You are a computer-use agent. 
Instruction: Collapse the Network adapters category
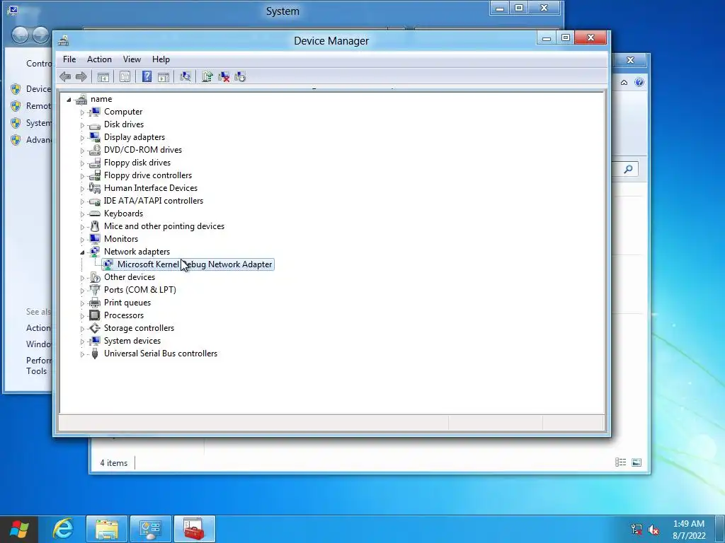[82, 252]
